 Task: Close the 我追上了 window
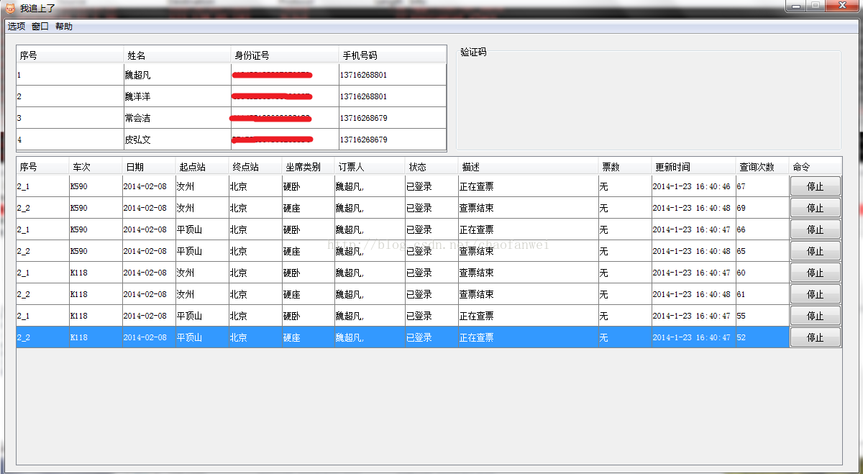point(842,6)
